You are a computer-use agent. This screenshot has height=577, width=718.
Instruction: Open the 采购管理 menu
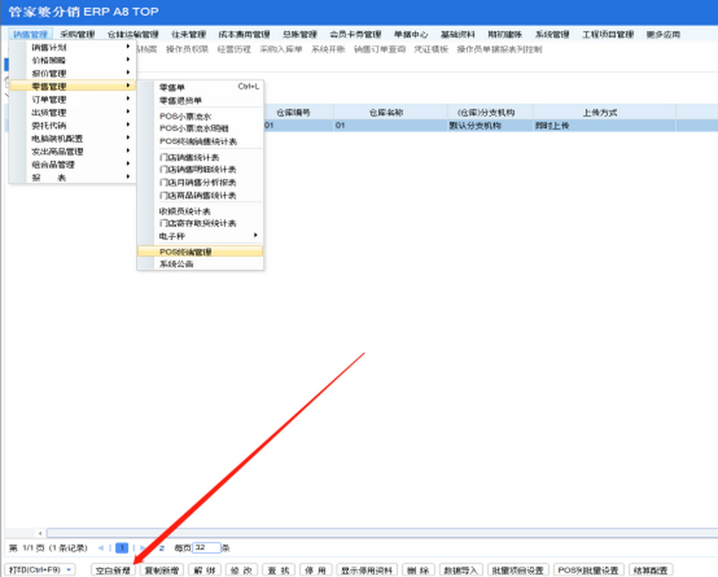(78, 35)
